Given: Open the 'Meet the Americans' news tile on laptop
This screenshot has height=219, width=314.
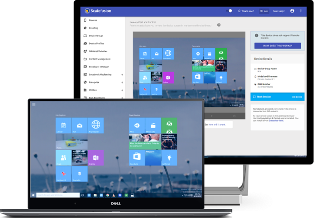Looking at the screenshot, I should coord(145,141).
